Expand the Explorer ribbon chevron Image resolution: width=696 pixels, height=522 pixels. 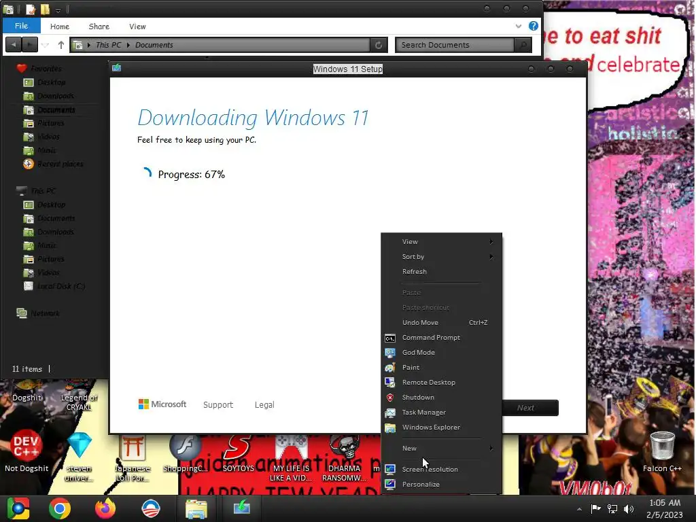click(519, 27)
